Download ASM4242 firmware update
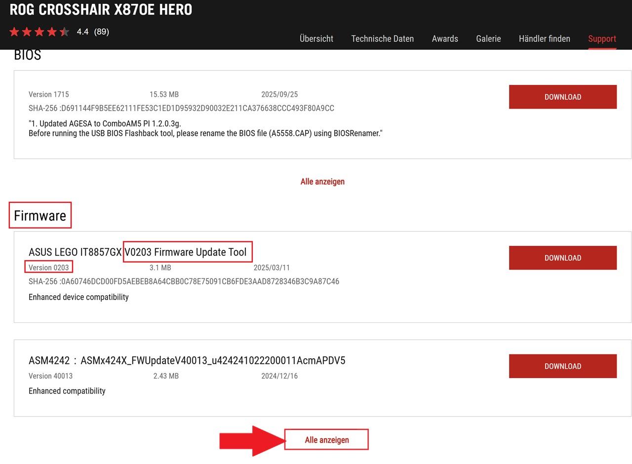This screenshot has width=632, height=464. click(563, 366)
